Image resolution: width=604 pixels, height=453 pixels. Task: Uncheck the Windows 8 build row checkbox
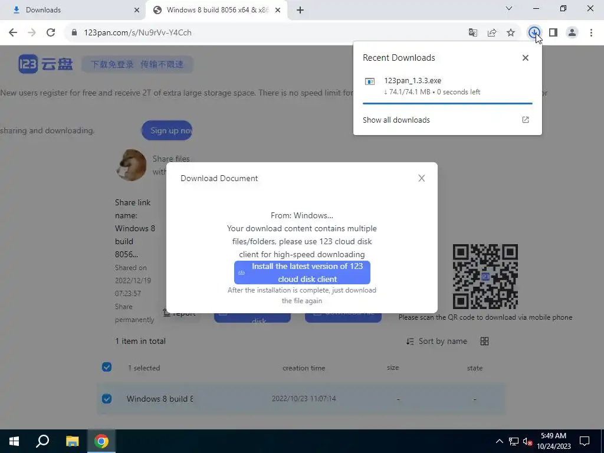pyautogui.click(x=107, y=398)
